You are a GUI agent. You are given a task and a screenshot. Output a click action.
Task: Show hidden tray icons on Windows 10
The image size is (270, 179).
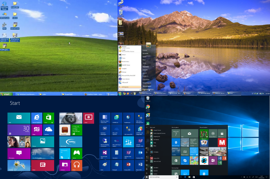coord(241,177)
